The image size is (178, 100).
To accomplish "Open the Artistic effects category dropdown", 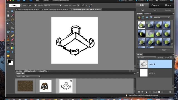I will [x=162, y=17].
